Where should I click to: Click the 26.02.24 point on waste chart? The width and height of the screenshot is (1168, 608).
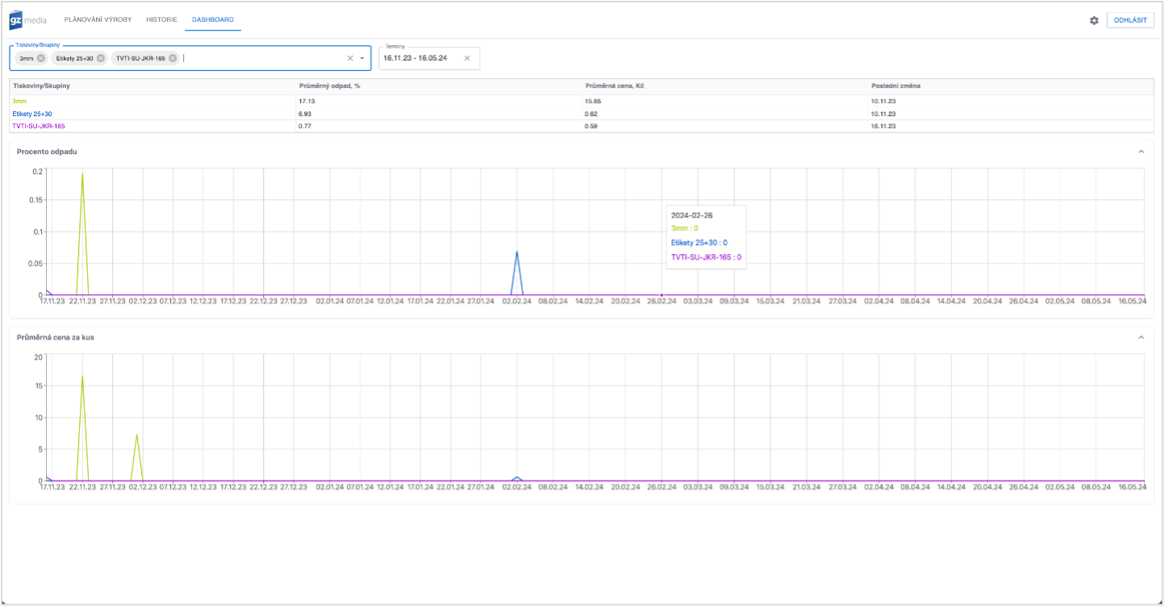(662, 295)
